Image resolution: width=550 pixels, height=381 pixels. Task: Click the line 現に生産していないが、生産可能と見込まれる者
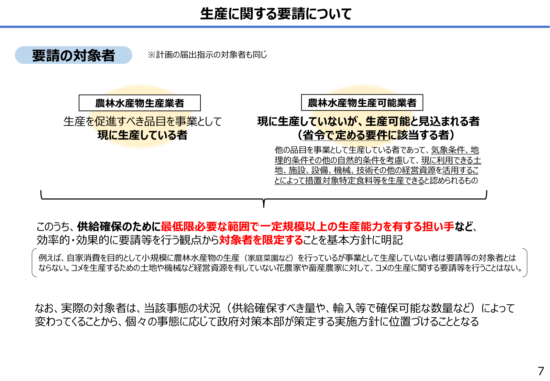click(x=368, y=121)
